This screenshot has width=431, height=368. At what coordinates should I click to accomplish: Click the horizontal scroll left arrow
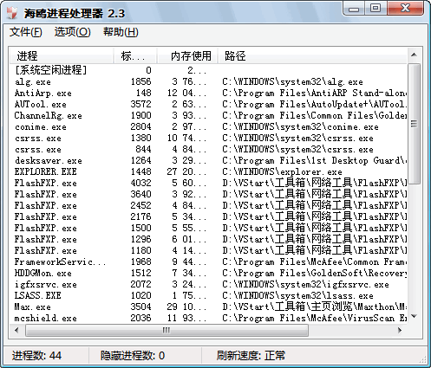tap(16, 330)
